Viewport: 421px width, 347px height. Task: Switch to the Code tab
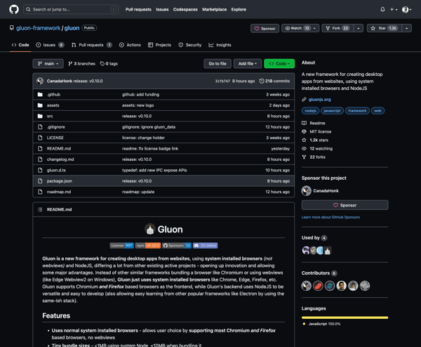[x=20, y=45]
